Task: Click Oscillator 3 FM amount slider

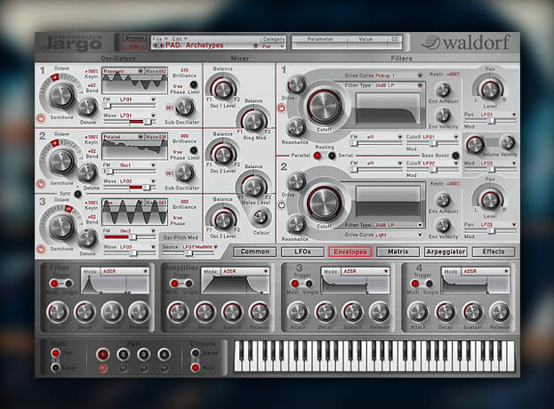Action: pos(130,237)
